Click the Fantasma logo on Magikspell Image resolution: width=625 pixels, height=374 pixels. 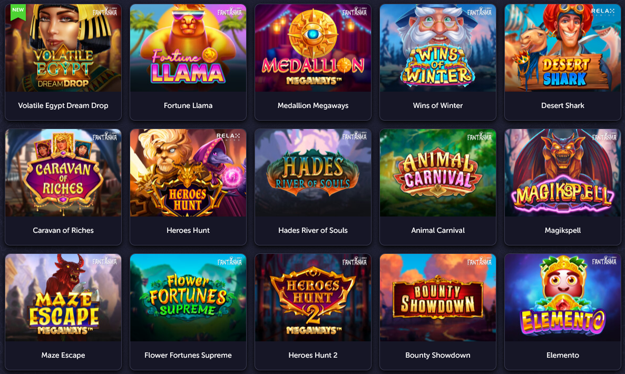pos(604,136)
